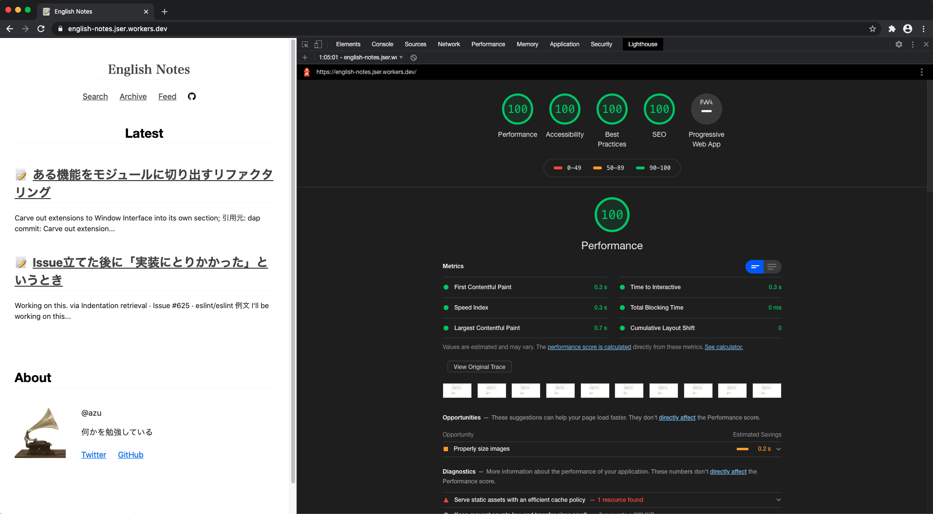Image resolution: width=933 pixels, height=514 pixels.
Task: Open the Performance DevTools tab
Action: tap(488, 44)
